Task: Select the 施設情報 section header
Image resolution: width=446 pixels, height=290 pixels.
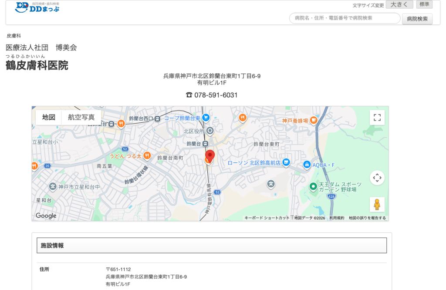Action: pyautogui.click(x=212, y=245)
